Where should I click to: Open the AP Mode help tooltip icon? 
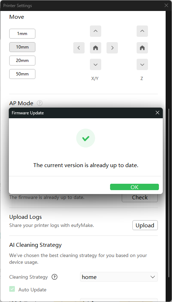[x=40, y=103]
